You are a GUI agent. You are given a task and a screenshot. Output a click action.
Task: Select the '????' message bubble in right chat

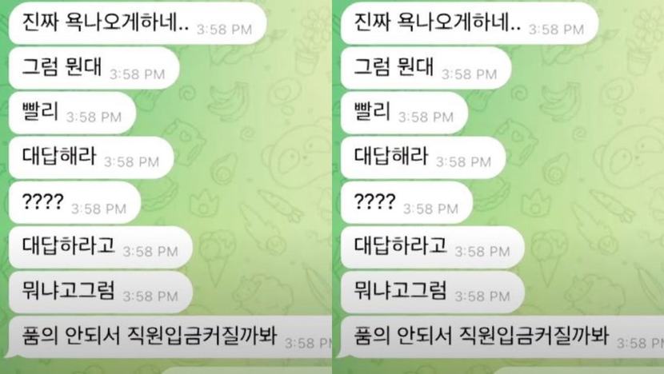[406, 202]
